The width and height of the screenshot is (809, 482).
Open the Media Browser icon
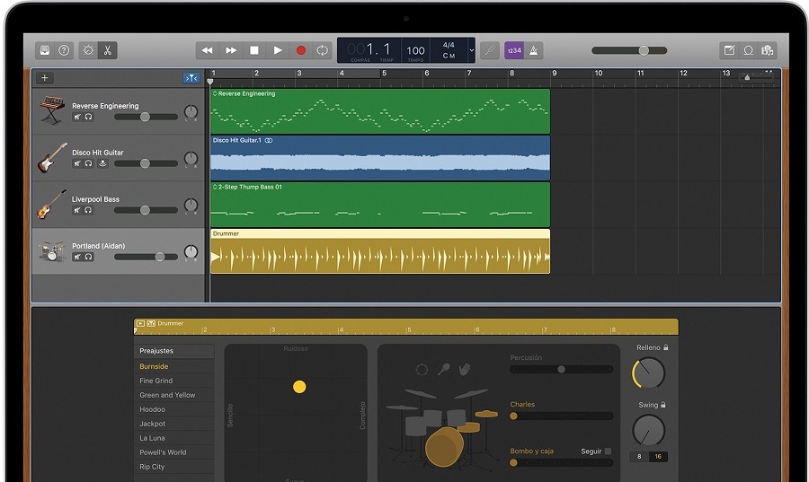(x=768, y=50)
